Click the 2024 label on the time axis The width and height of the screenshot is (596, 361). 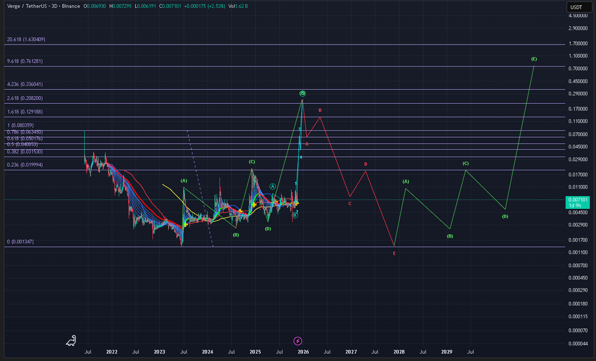[x=208, y=352]
